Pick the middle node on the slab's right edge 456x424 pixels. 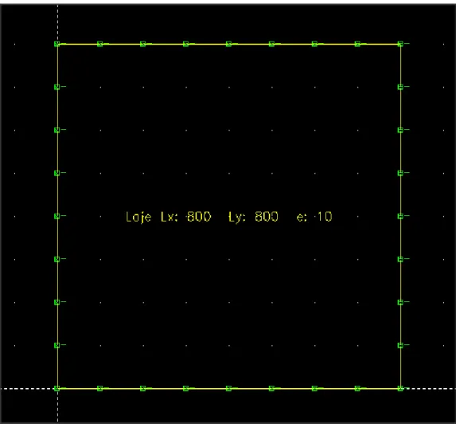click(400, 216)
